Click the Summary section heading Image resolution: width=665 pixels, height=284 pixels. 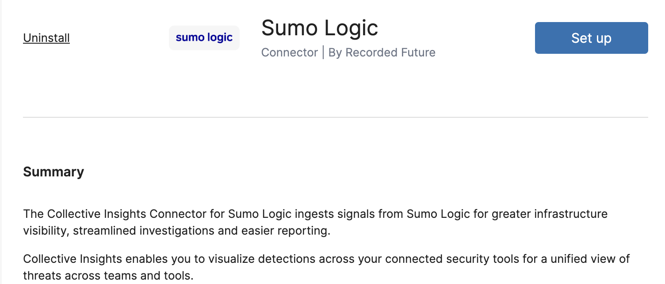pyautogui.click(x=54, y=172)
